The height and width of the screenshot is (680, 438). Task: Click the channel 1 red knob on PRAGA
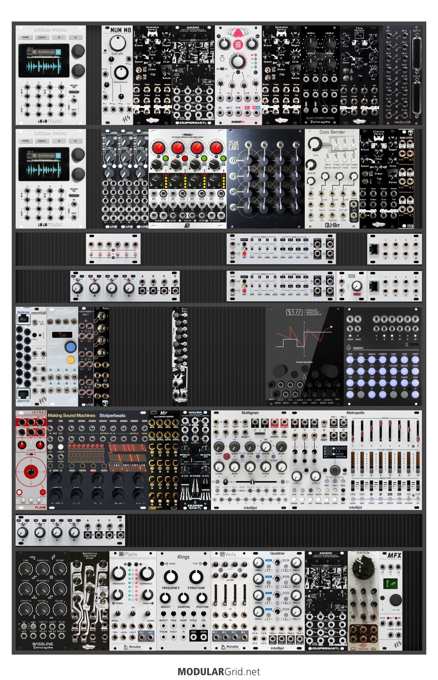point(159,148)
